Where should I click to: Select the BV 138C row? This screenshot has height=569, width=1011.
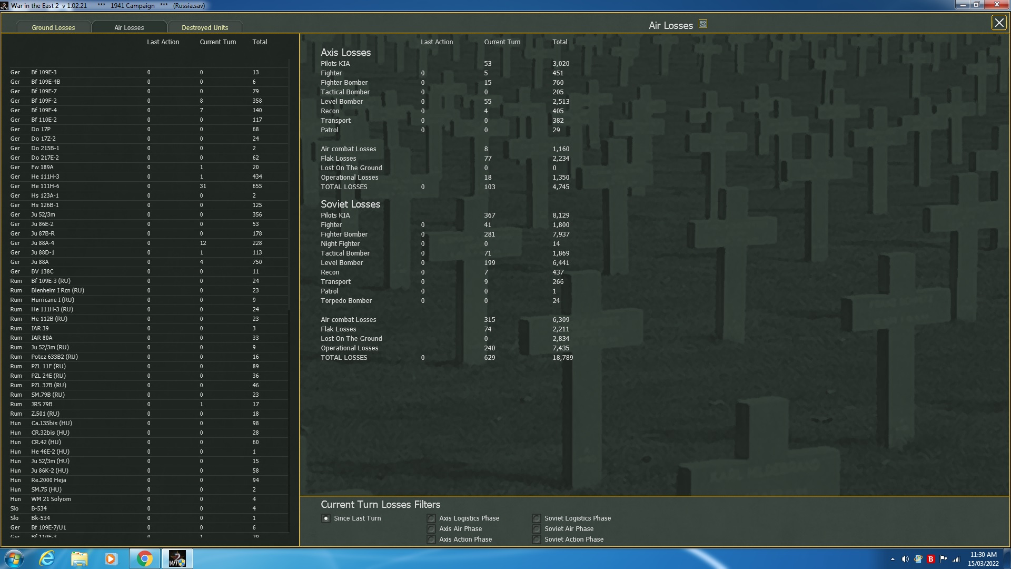point(148,271)
